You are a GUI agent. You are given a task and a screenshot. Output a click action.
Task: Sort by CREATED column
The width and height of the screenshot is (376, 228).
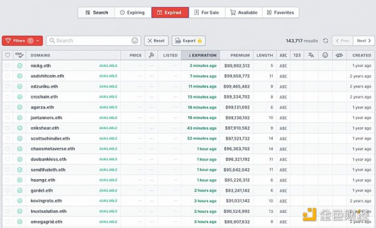(361, 55)
